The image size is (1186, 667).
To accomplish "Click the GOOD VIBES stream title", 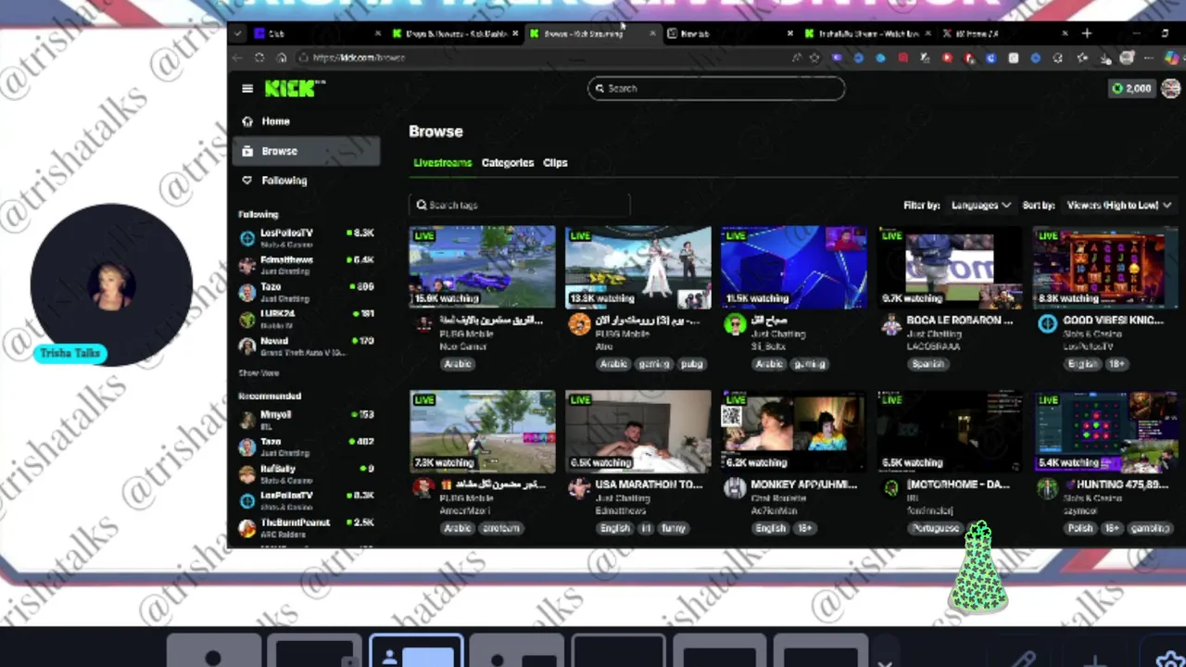I will (1113, 321).
